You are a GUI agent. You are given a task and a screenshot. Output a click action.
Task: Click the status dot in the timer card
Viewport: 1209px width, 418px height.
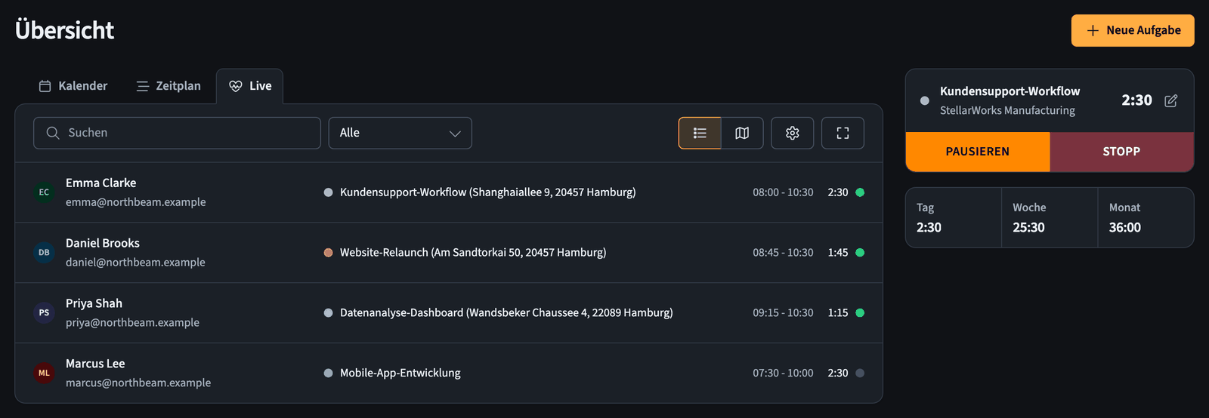[x=925, y=100]
